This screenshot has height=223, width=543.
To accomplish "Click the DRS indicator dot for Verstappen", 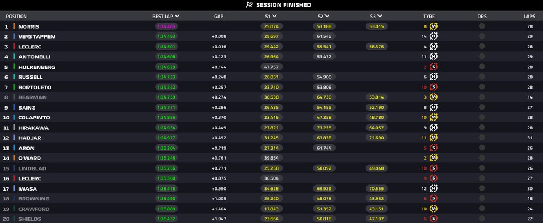I will [482, 36].
